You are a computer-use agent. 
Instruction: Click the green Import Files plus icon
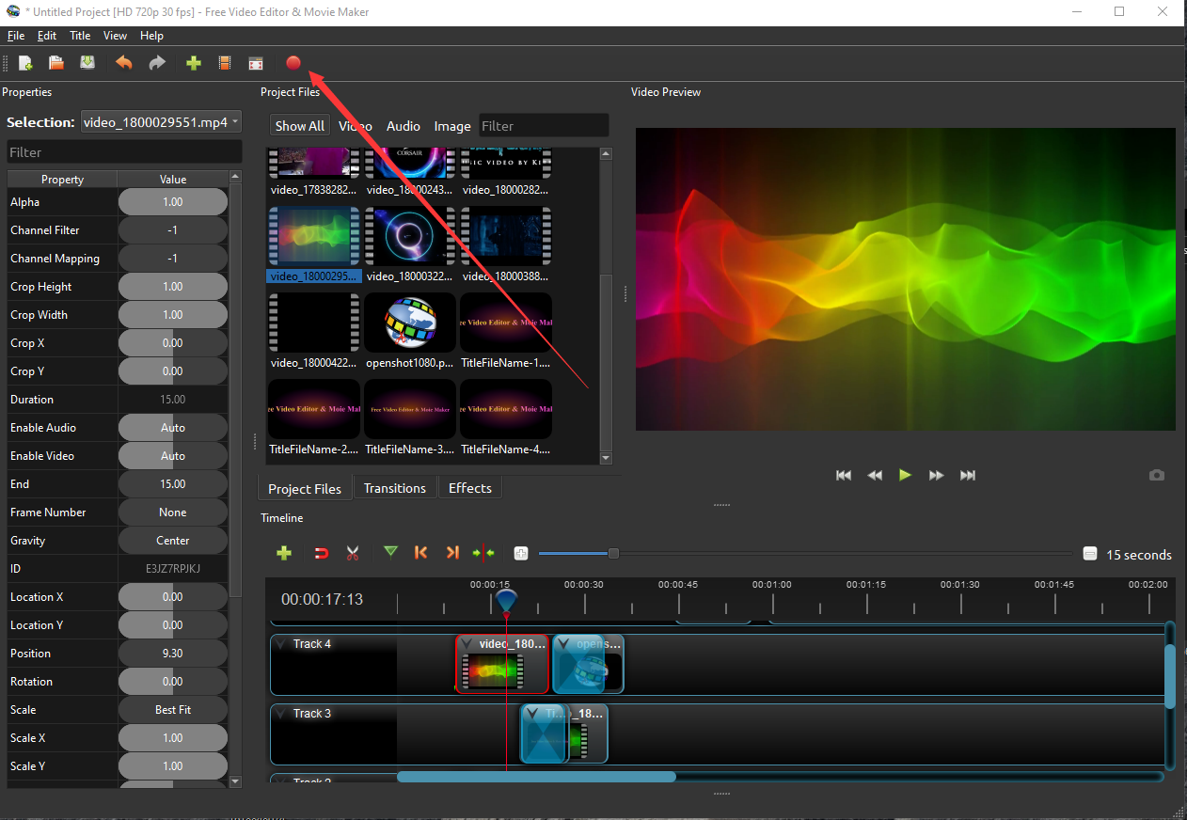[x=194, y=63]
